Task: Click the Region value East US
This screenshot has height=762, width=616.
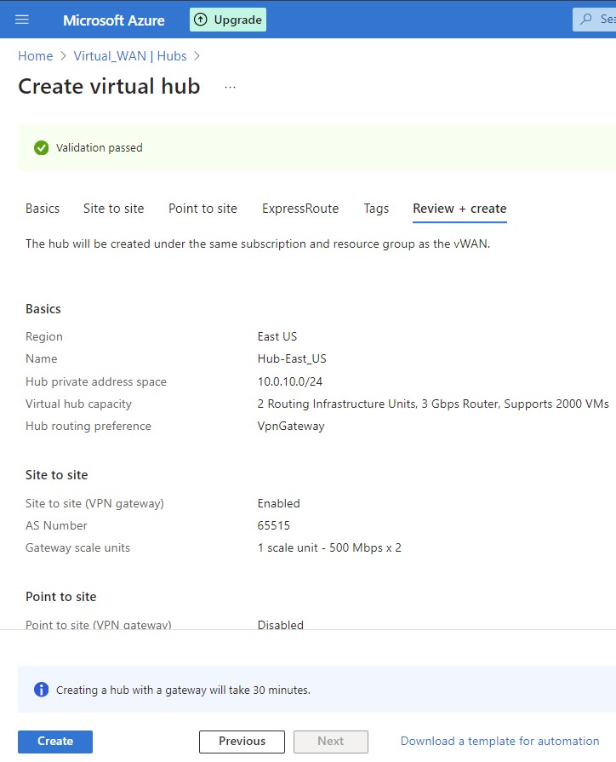Action: (x=277, y=337)
